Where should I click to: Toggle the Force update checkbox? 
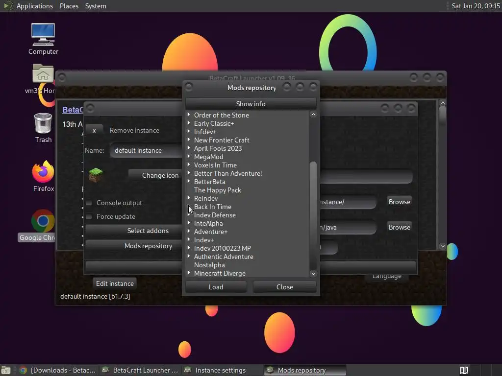click(89, 216)
